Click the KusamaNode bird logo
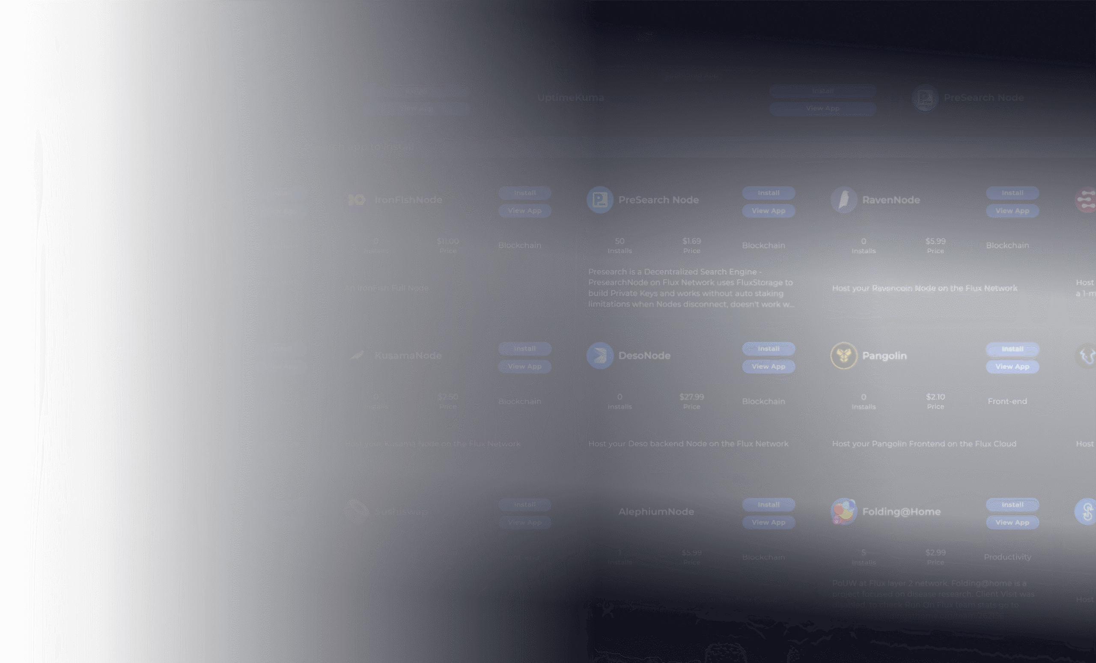Screen dimensions: 1096x663 (x=356, y=355)
